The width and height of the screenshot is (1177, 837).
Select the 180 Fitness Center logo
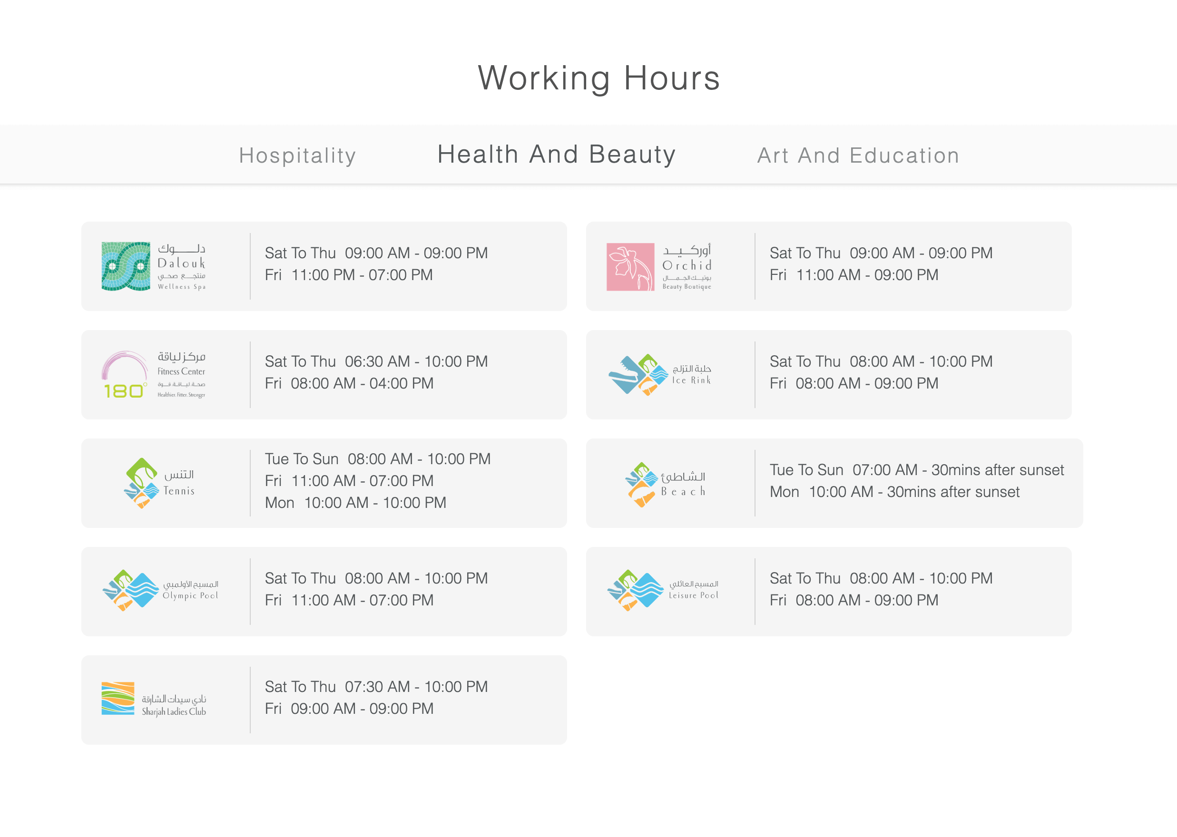(x=153, y=375)
